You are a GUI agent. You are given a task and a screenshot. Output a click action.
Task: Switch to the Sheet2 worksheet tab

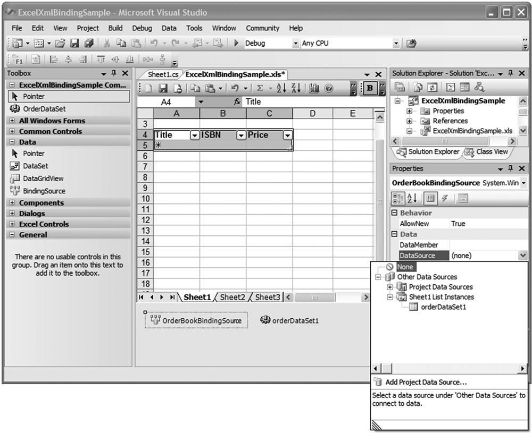[x=232, y=297]
